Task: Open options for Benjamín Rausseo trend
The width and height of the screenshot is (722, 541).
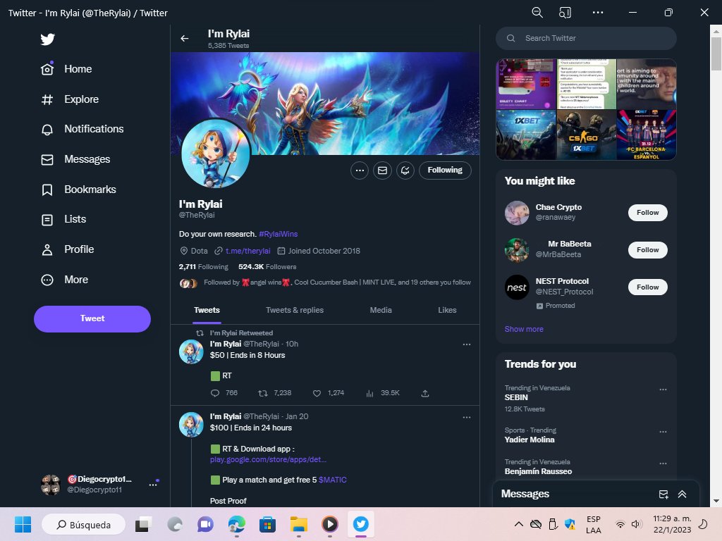Action: [663, 464]
